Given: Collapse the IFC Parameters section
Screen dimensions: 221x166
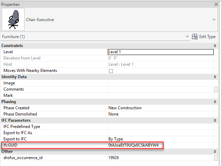Looking at the screenshot, I should coord(215,120).
